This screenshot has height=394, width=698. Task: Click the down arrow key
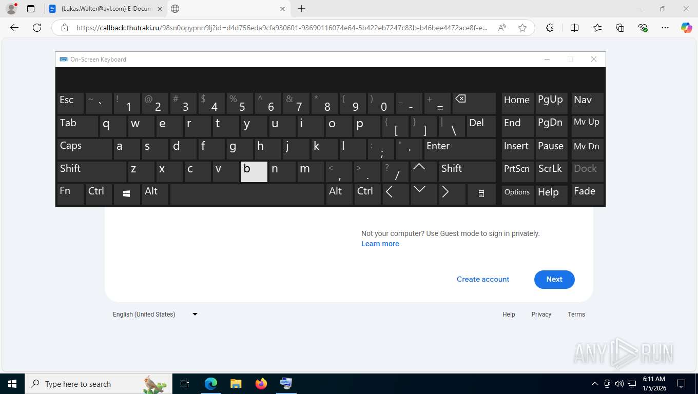point(424,194)
